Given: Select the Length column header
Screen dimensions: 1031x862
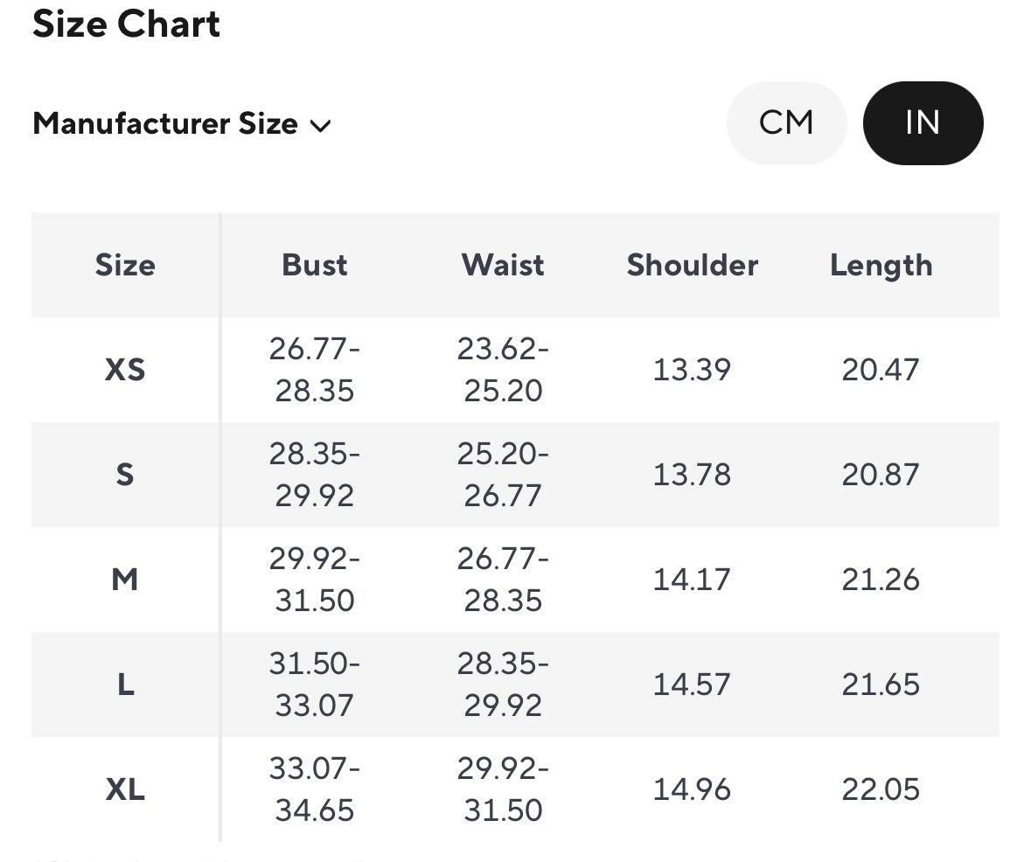Looking at the screenshot, I should [881, 265].
